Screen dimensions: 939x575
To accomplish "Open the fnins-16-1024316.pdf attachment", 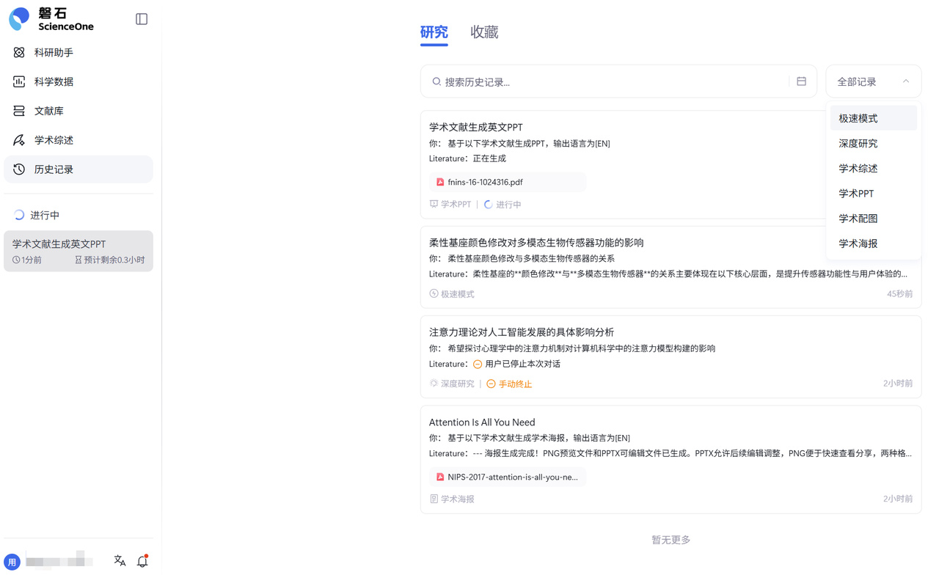I will [507, 181].
